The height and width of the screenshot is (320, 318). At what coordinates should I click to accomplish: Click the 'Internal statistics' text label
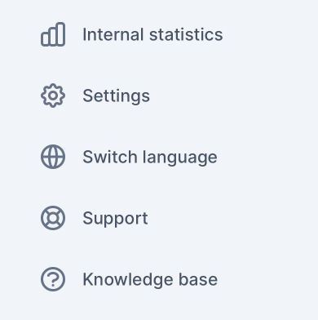click(152, 34)
